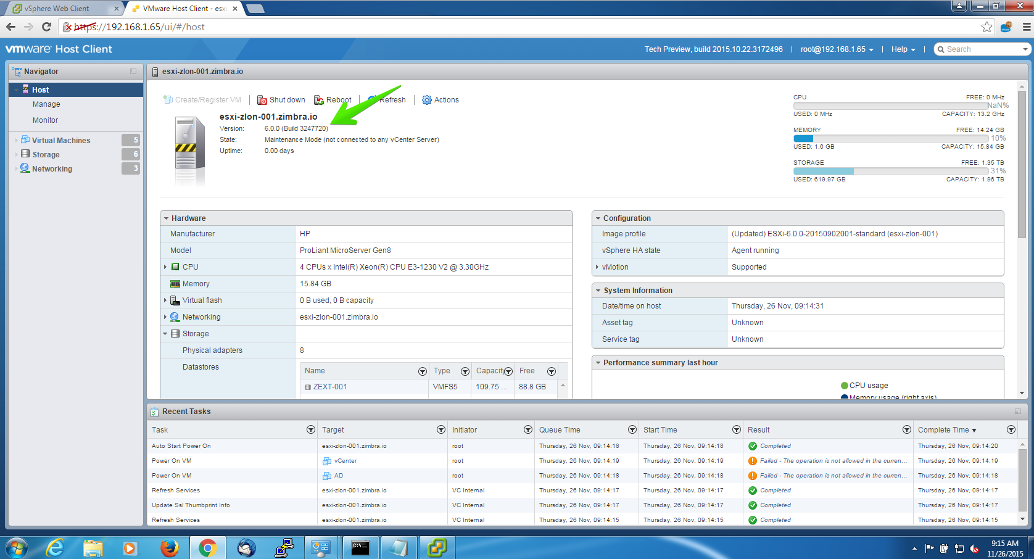
Task: Open the Result column filter menu
Action: [907, 430]
